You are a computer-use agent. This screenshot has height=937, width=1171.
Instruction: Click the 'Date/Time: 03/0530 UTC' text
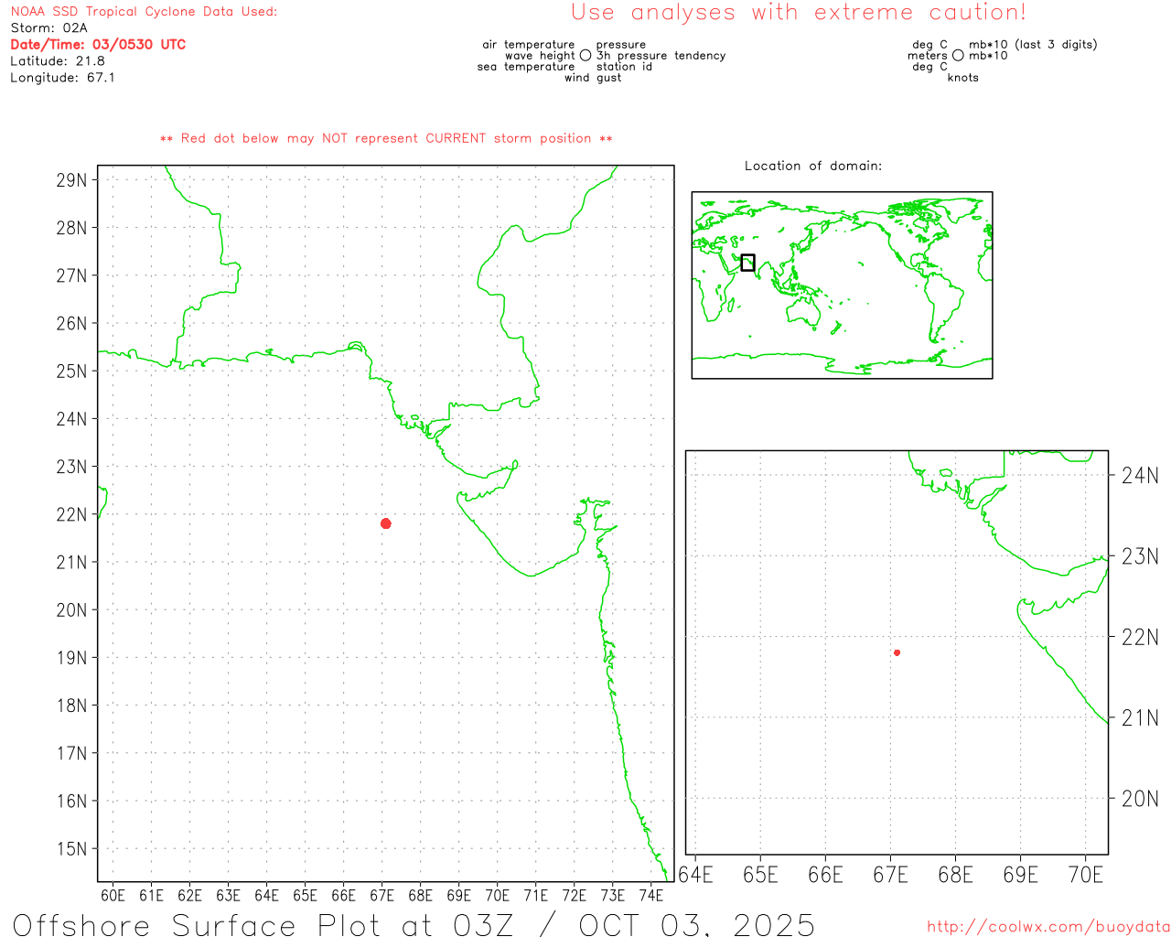click(98, 45)
